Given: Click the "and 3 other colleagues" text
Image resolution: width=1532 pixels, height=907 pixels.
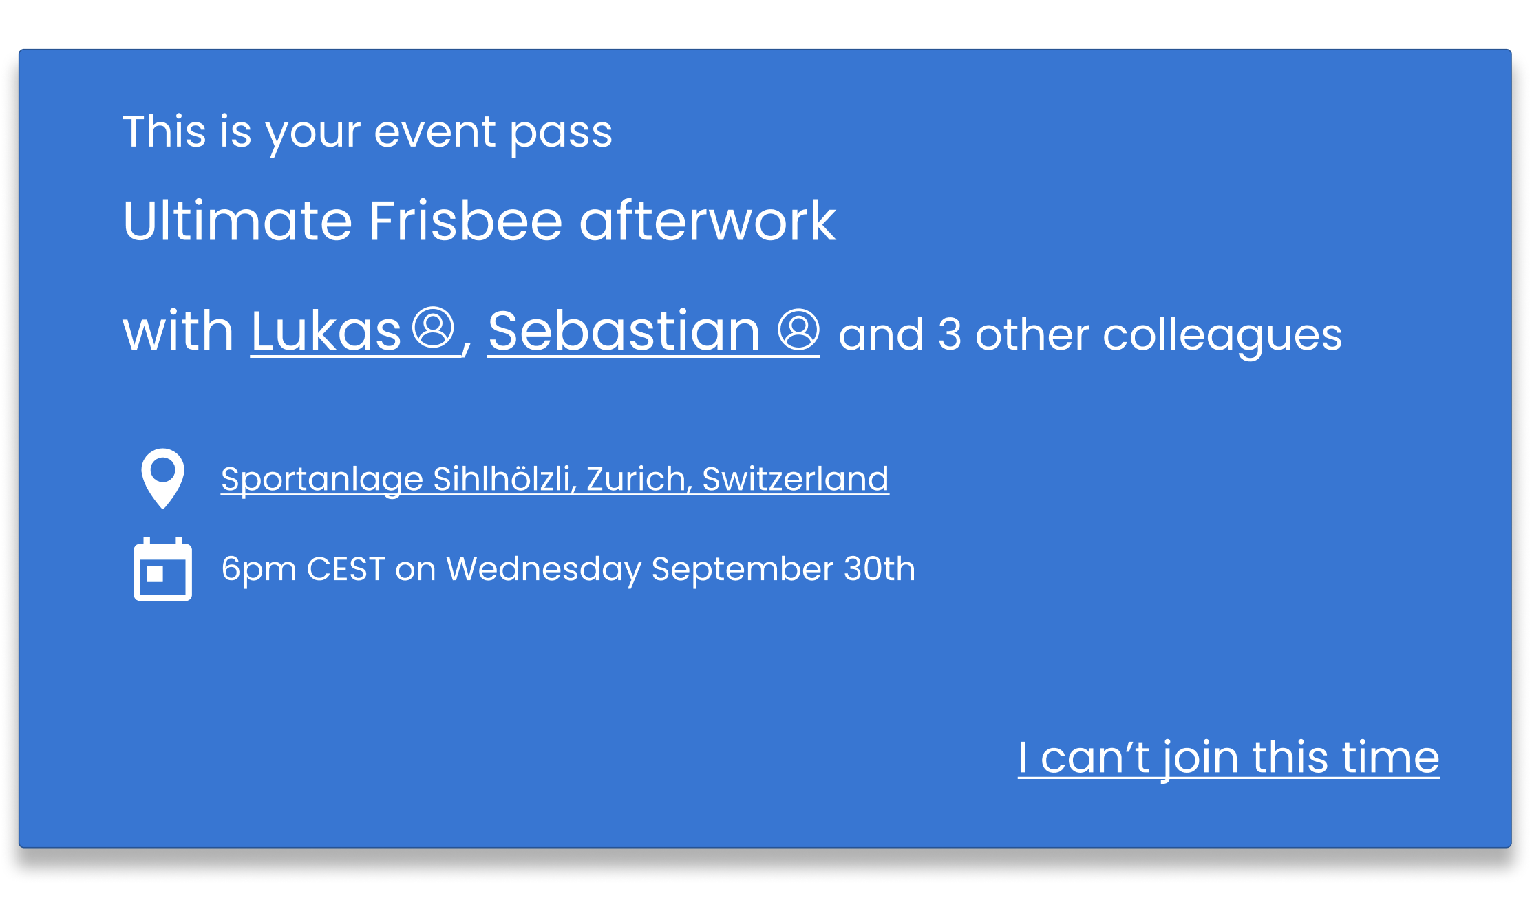Looking at the screenshot, I should (x=1090, y=335).
